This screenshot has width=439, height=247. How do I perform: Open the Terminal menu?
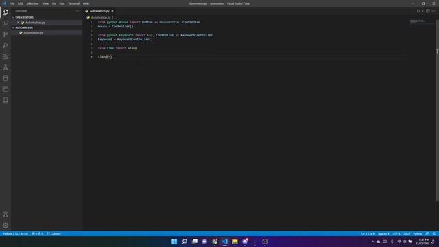(x=74, y=3)
